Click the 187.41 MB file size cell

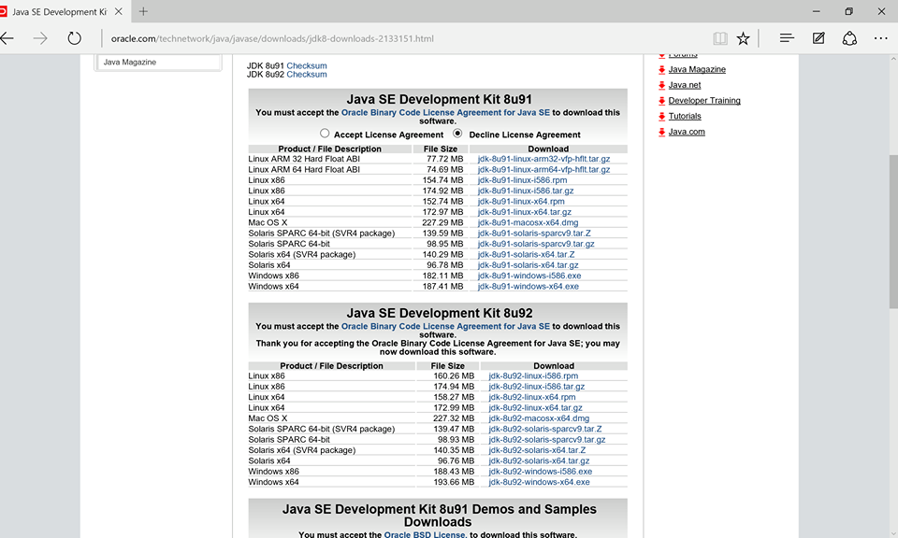click(x=441, y=287)
